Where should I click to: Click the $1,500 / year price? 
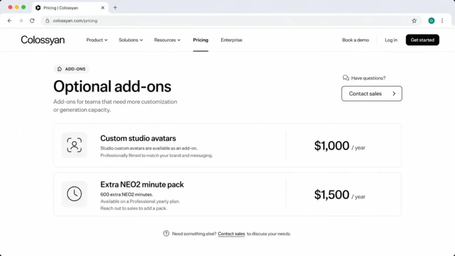339,195
